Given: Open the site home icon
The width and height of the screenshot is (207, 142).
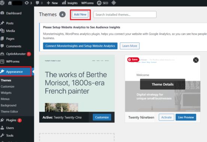Looking at the screenshot, I should [10, 3].
